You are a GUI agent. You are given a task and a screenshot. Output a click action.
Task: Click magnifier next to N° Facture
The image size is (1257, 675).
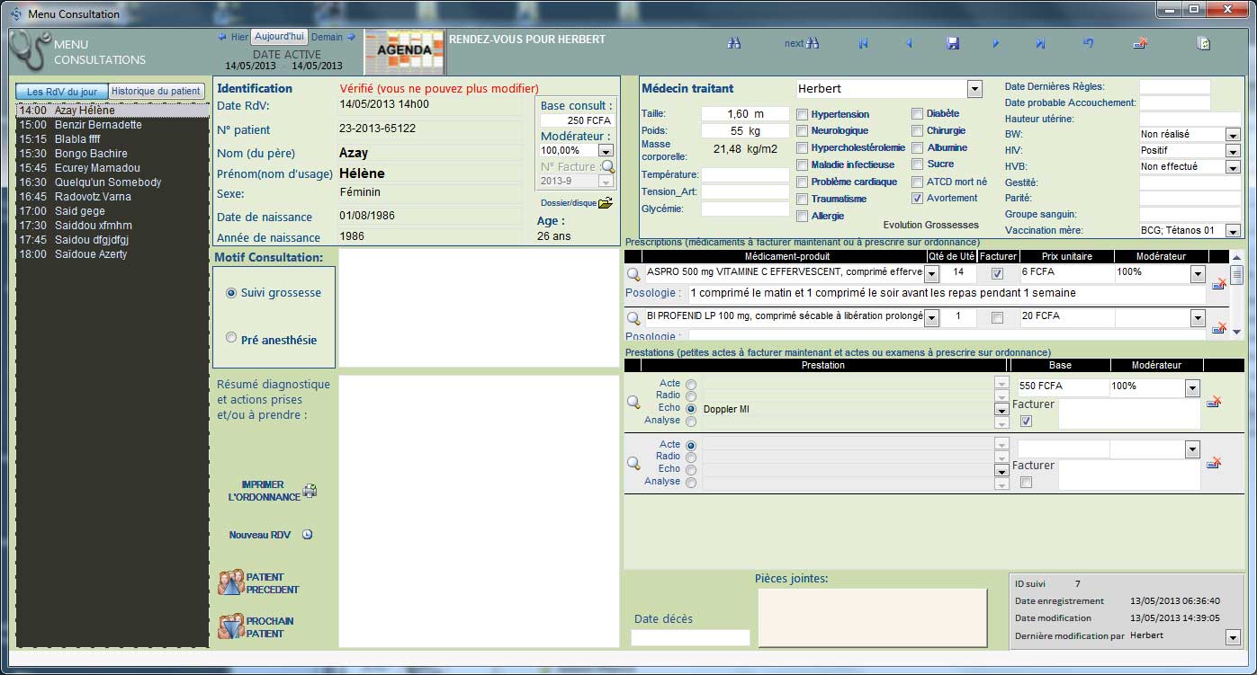607,166
